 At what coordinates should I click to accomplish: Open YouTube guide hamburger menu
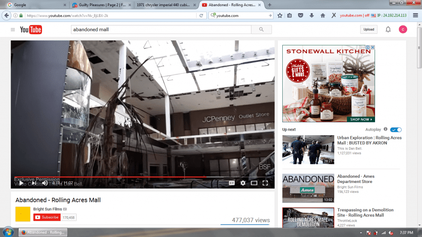[x=13, y=30]
